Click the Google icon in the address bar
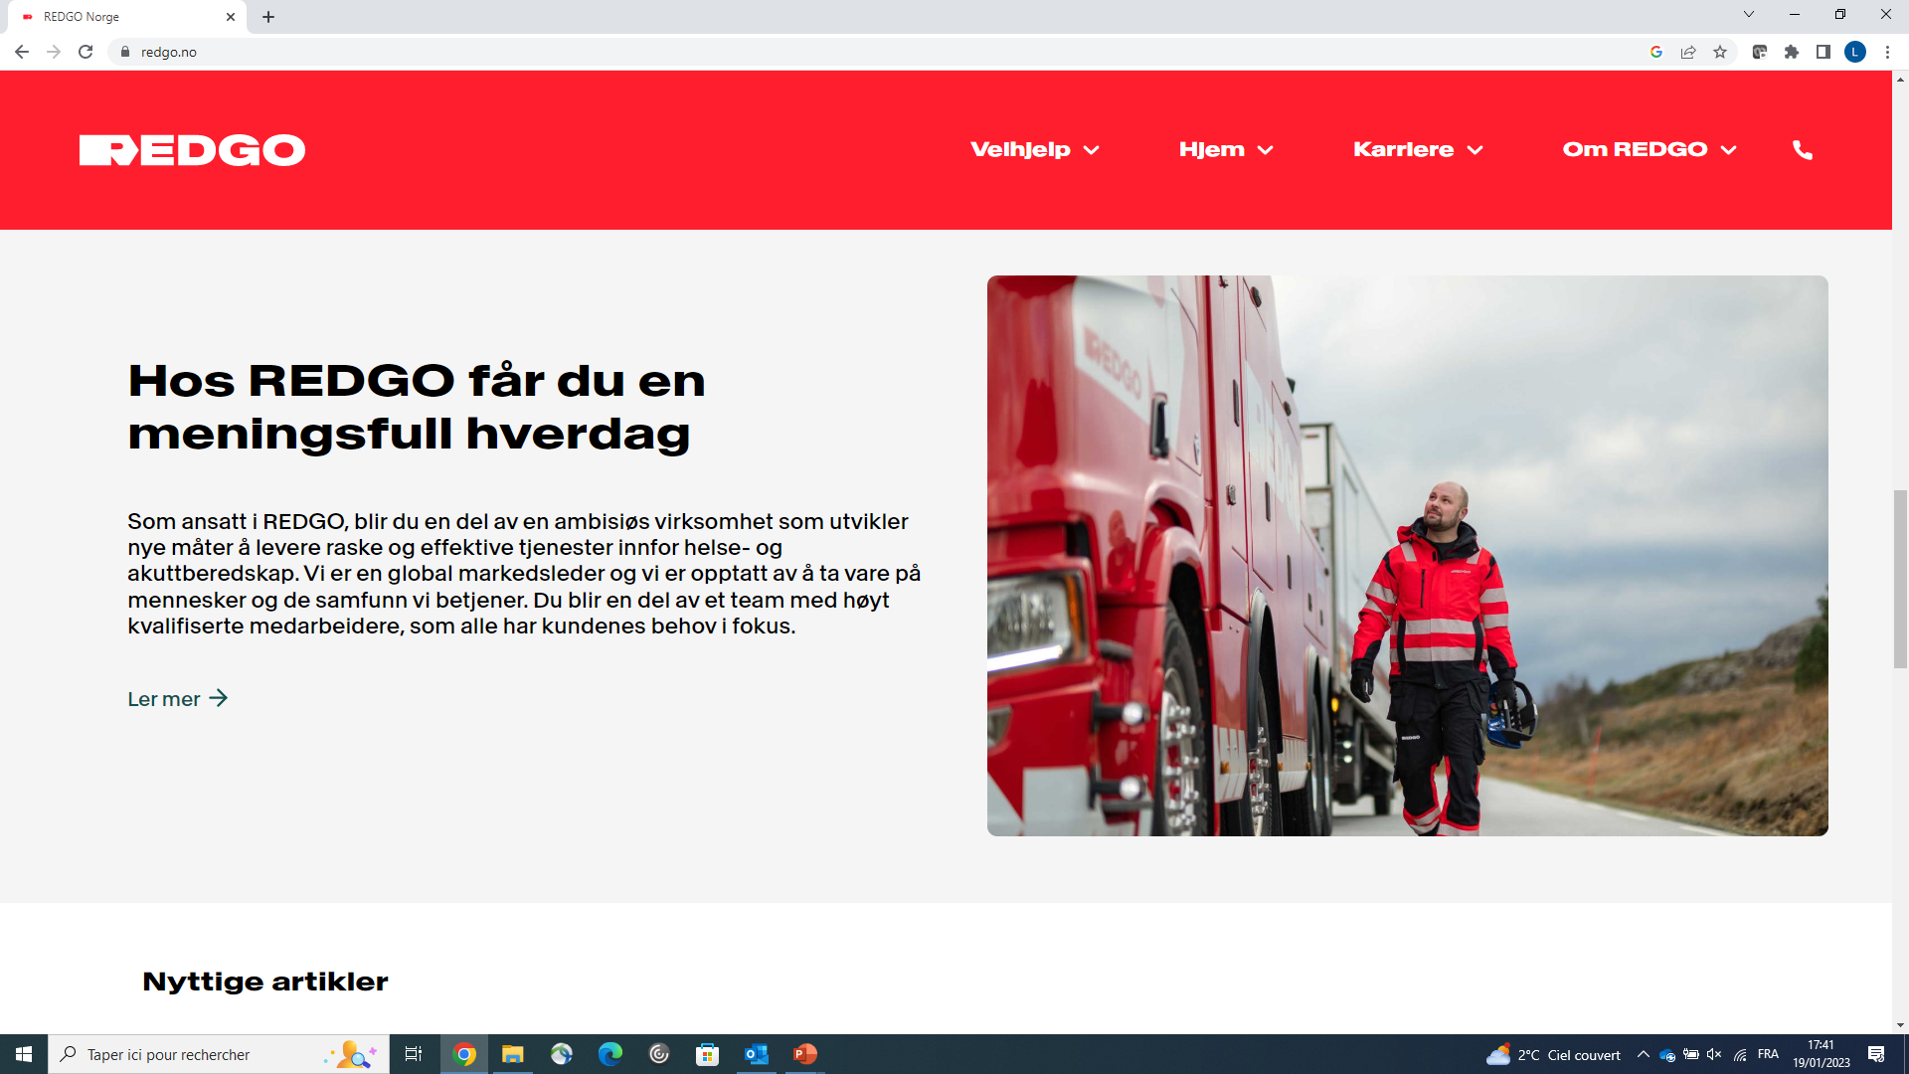Viewport: 1909px width, 1074px height. click(x=1656, y=52)
